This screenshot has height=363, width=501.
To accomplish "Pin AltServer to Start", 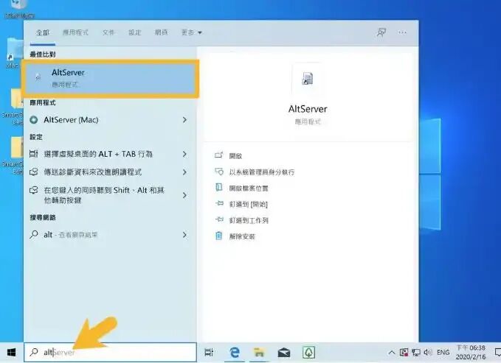I will coord(248,204).
